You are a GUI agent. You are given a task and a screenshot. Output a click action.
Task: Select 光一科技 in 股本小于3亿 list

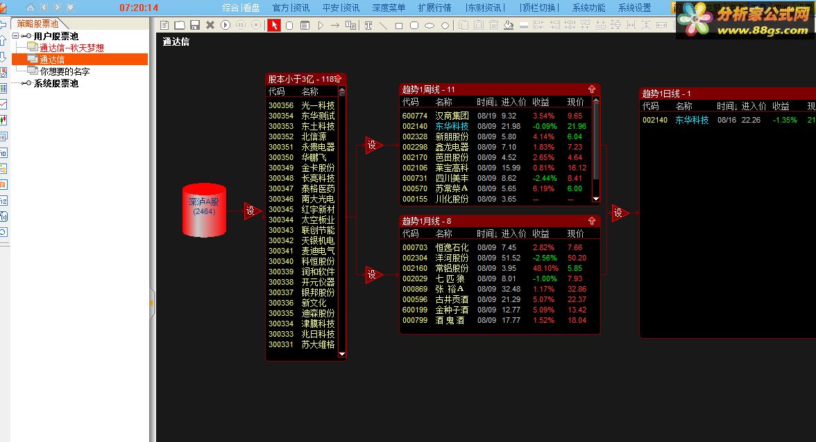coord(318,105)
